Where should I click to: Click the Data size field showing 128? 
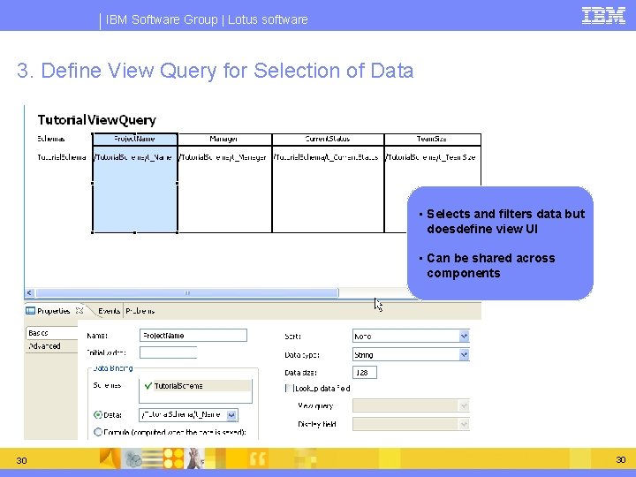[x=364, y=373]
